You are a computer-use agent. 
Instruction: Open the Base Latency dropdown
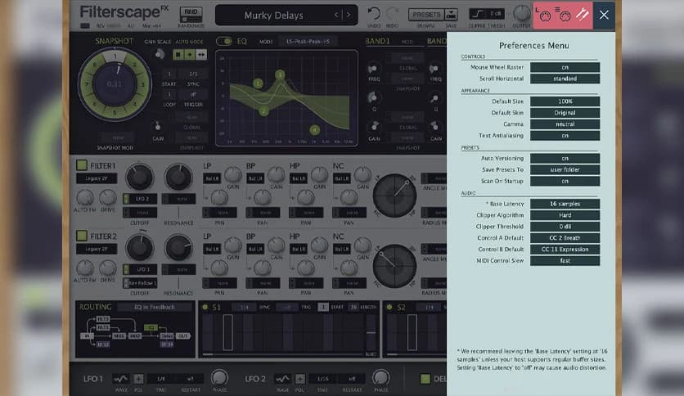[x=565, y=204]
